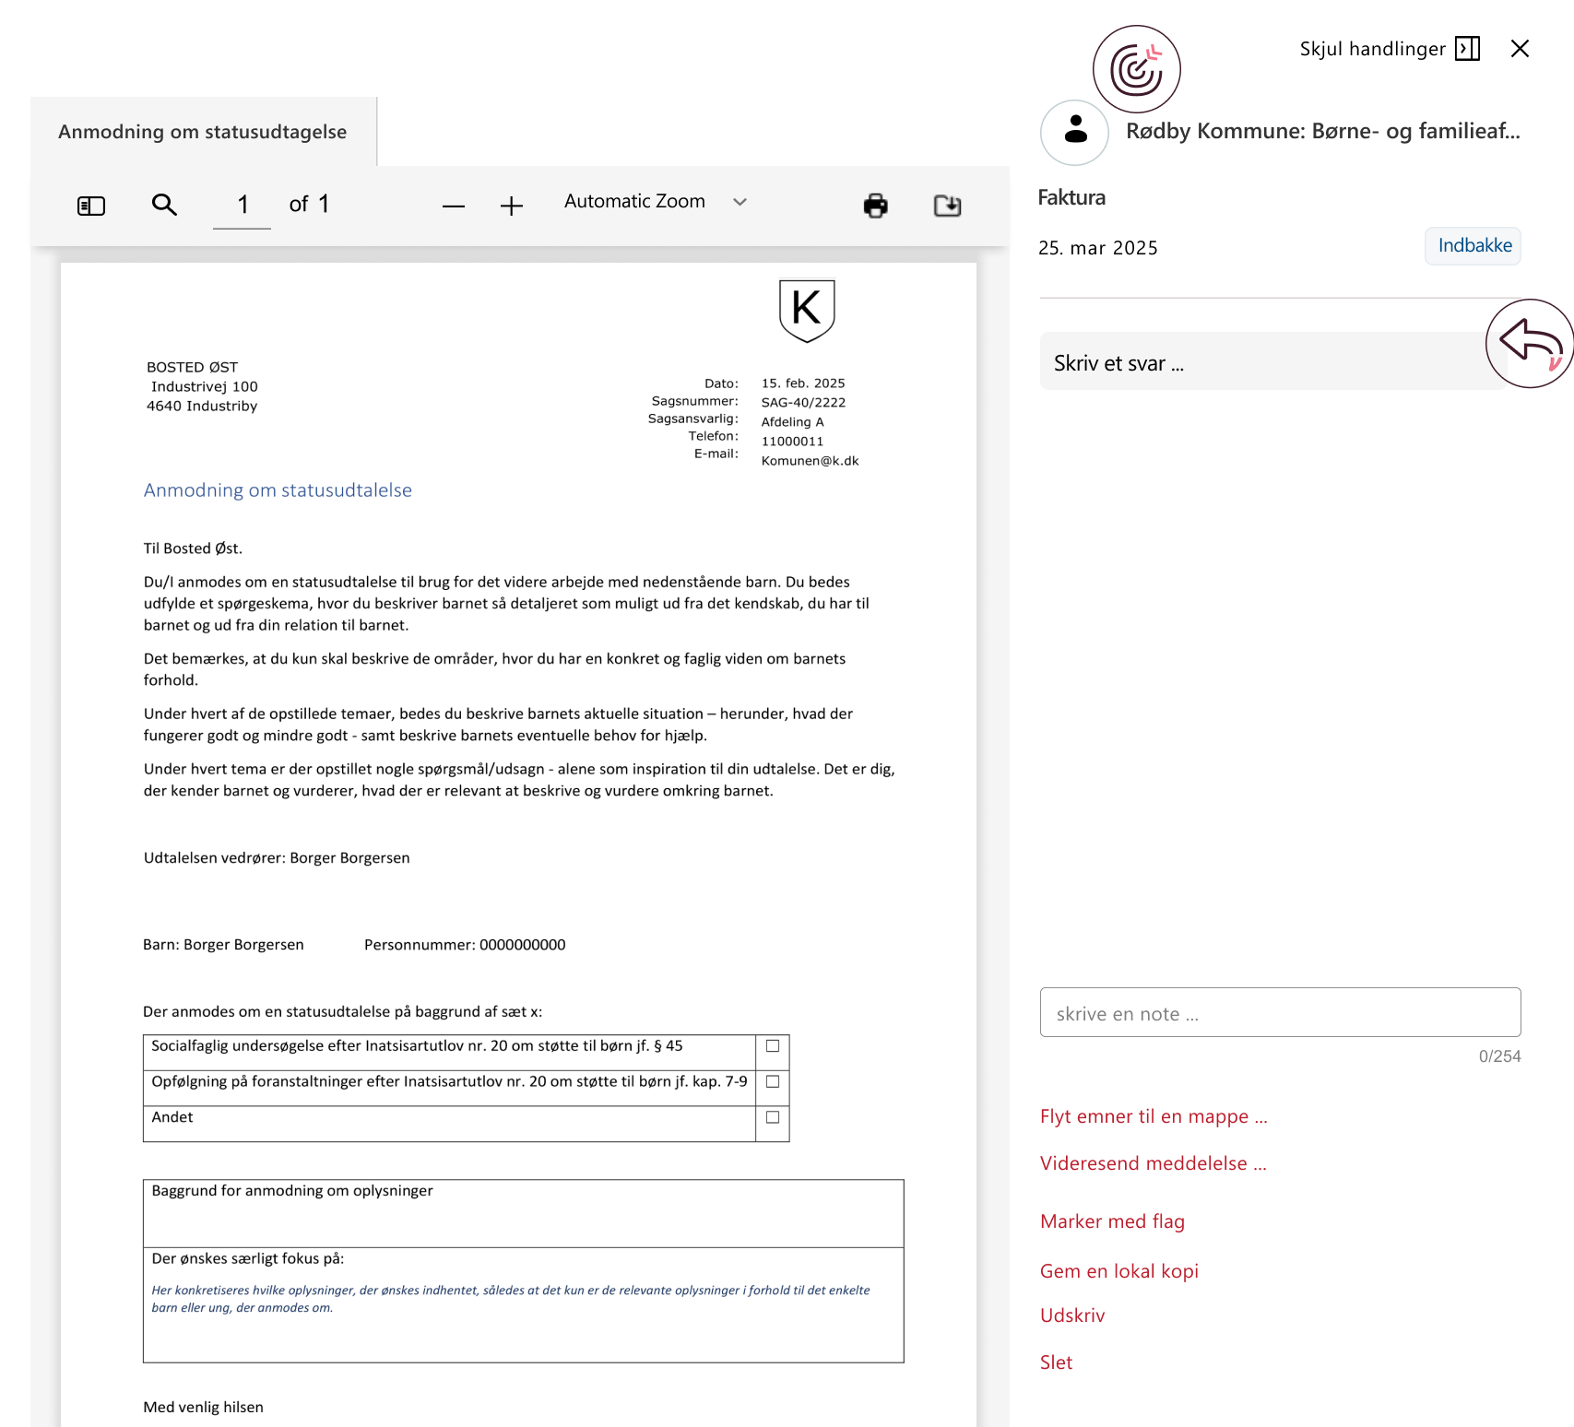Toggle the PDF sidebar panel icon
The image size is (1574, 1427).
pos(91,206)
